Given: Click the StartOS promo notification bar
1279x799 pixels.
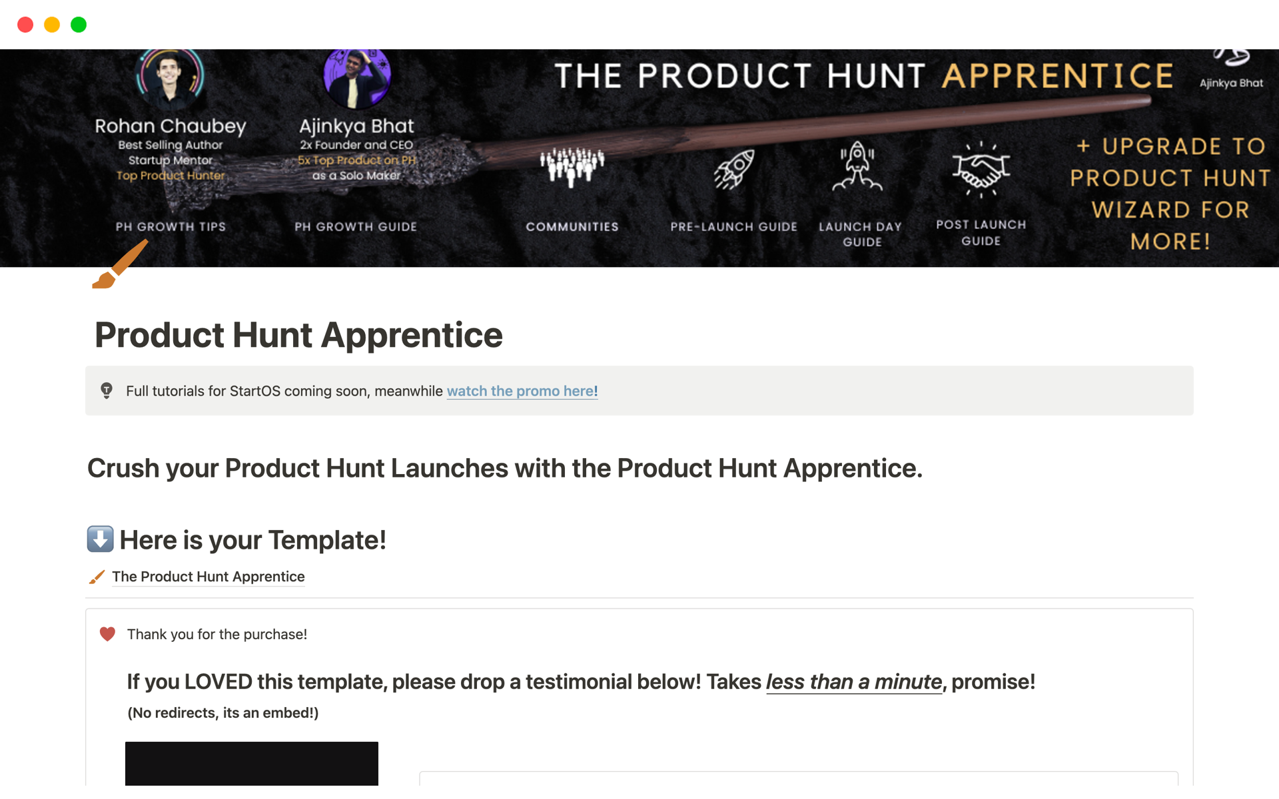Looking at the screenshot, I should pos(639,392).
